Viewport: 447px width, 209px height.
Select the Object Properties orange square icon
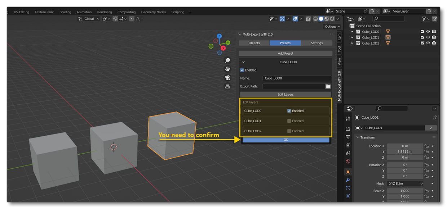point(348,171)
